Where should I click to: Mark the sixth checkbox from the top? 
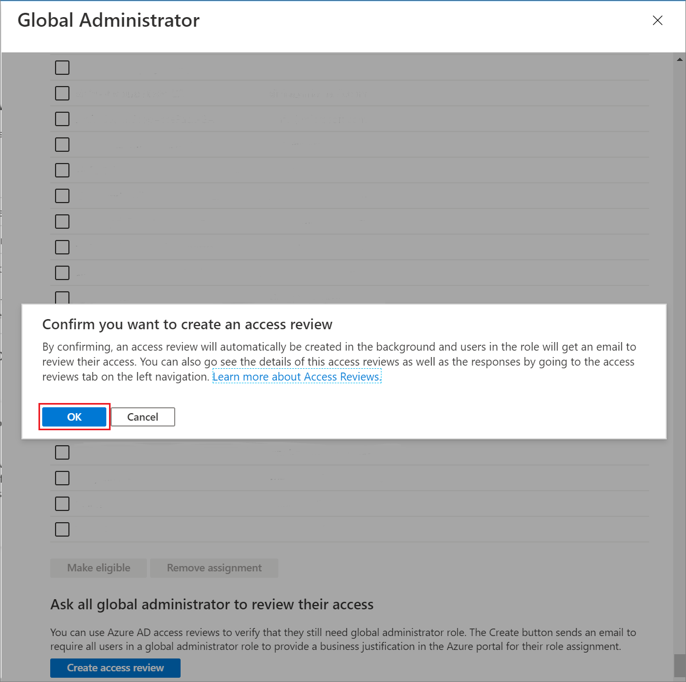[x=63, y=196]
